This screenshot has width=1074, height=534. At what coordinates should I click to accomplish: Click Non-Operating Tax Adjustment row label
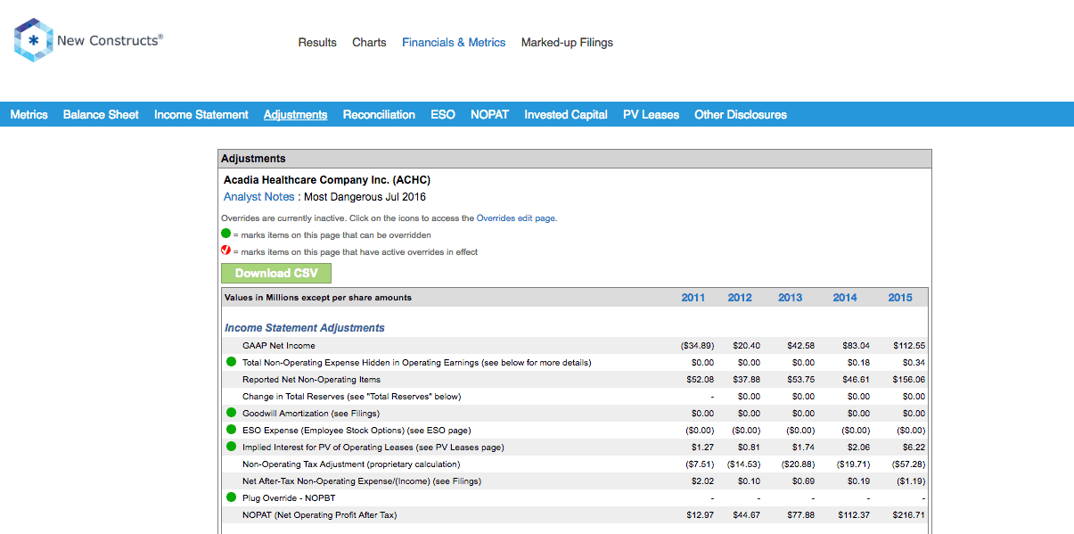click(351, 464)
